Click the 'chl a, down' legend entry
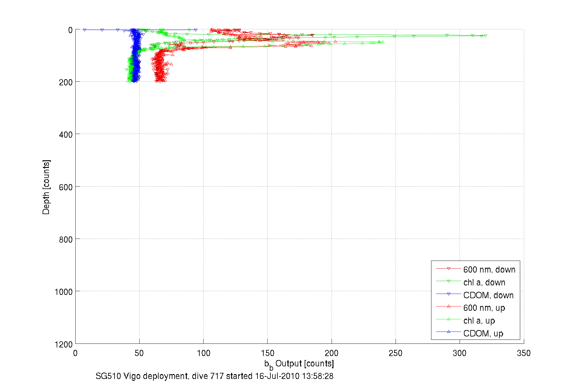The height and width of the screenshot is (386, 579). [x=471, y=282]
